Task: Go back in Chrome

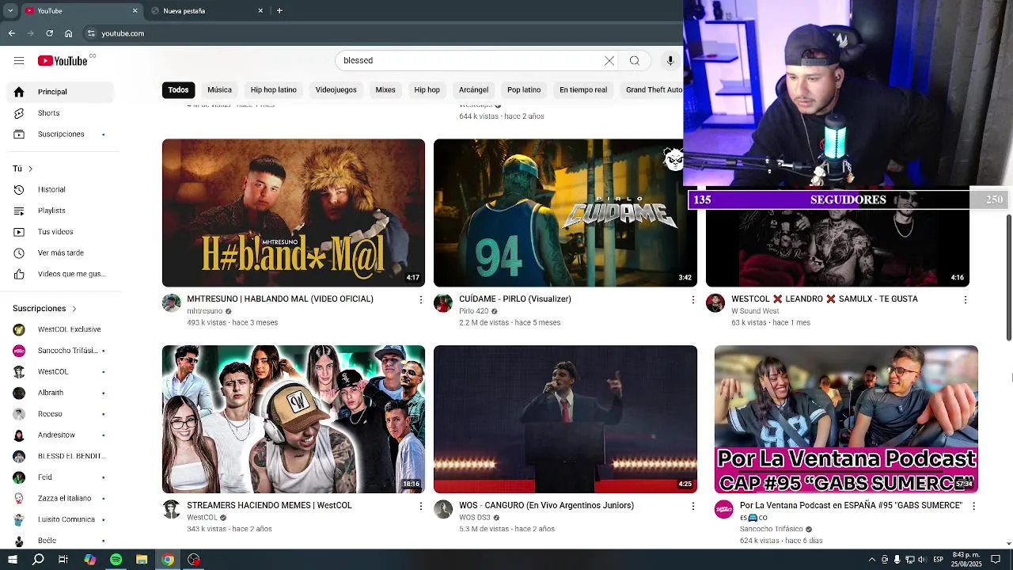Action: coord(11,33)
